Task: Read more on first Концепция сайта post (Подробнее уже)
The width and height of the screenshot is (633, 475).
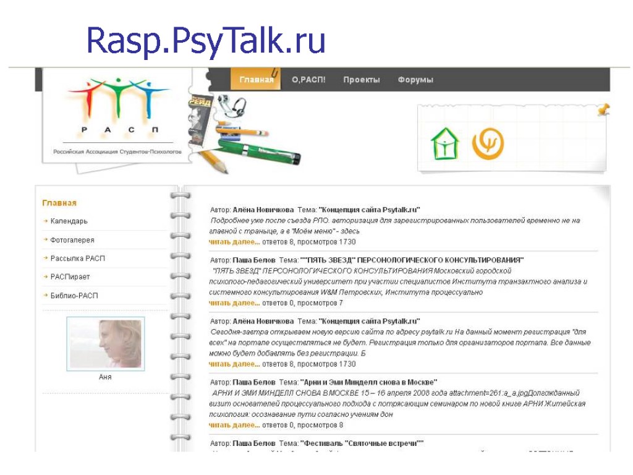Action: (234, 242)
